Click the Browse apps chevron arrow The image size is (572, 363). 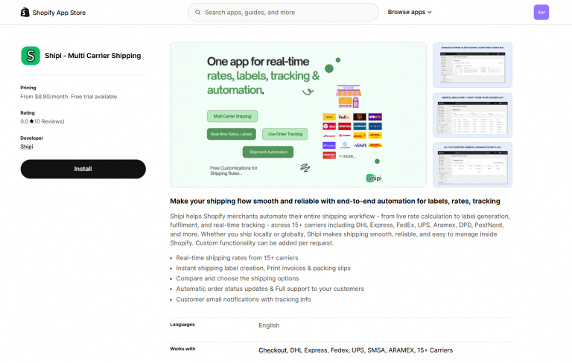pos(430,13)
